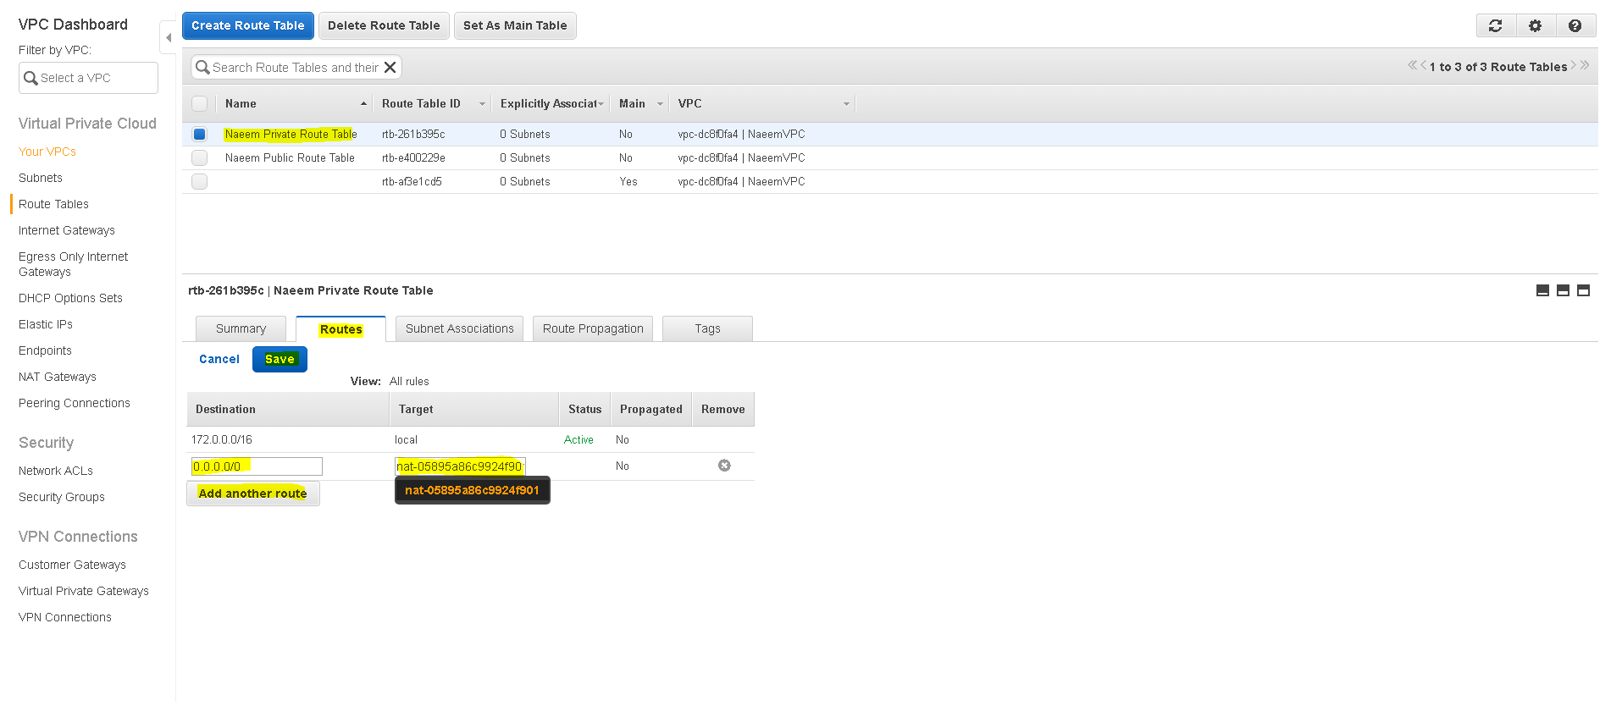
Task: Switch to the Routes tab
Action: [341, 328]
